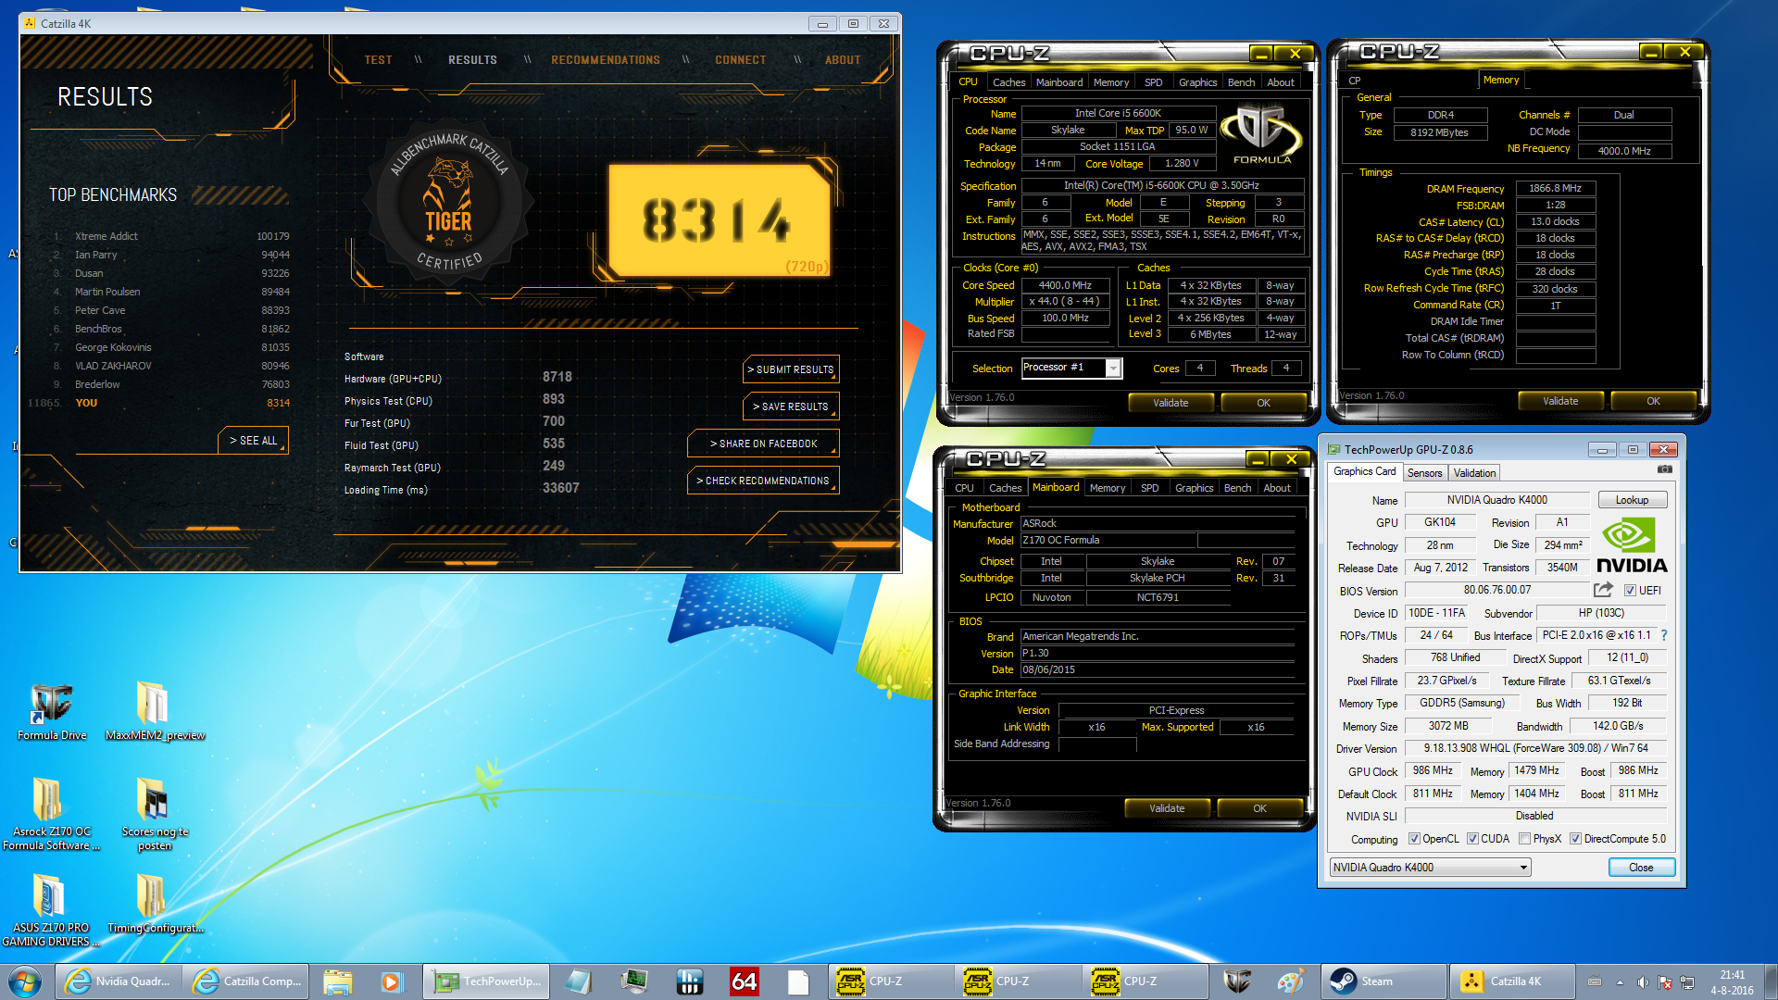
Task: Open the NVIDIA Quadro K4000 GPU dropdown
Action: (1430, 868)
